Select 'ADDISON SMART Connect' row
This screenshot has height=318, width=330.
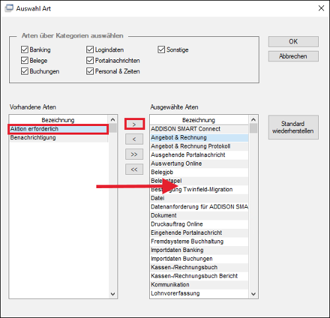coord(199,129)
